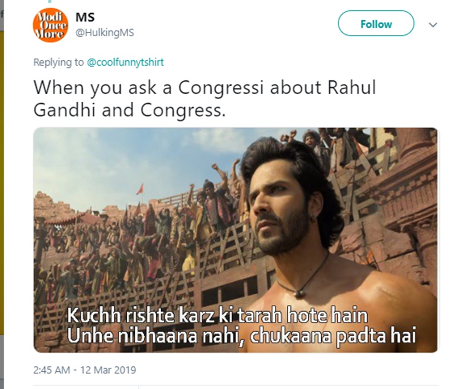Click the Follow button for @HulkingMS

[376, 23]
